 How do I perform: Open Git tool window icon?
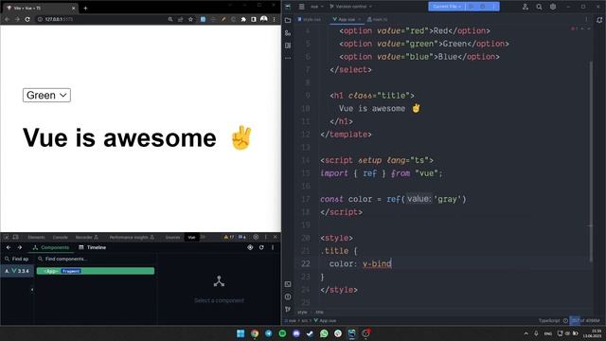[288, 310]
